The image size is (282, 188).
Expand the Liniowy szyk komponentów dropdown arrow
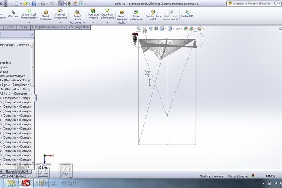coord(29,23)
